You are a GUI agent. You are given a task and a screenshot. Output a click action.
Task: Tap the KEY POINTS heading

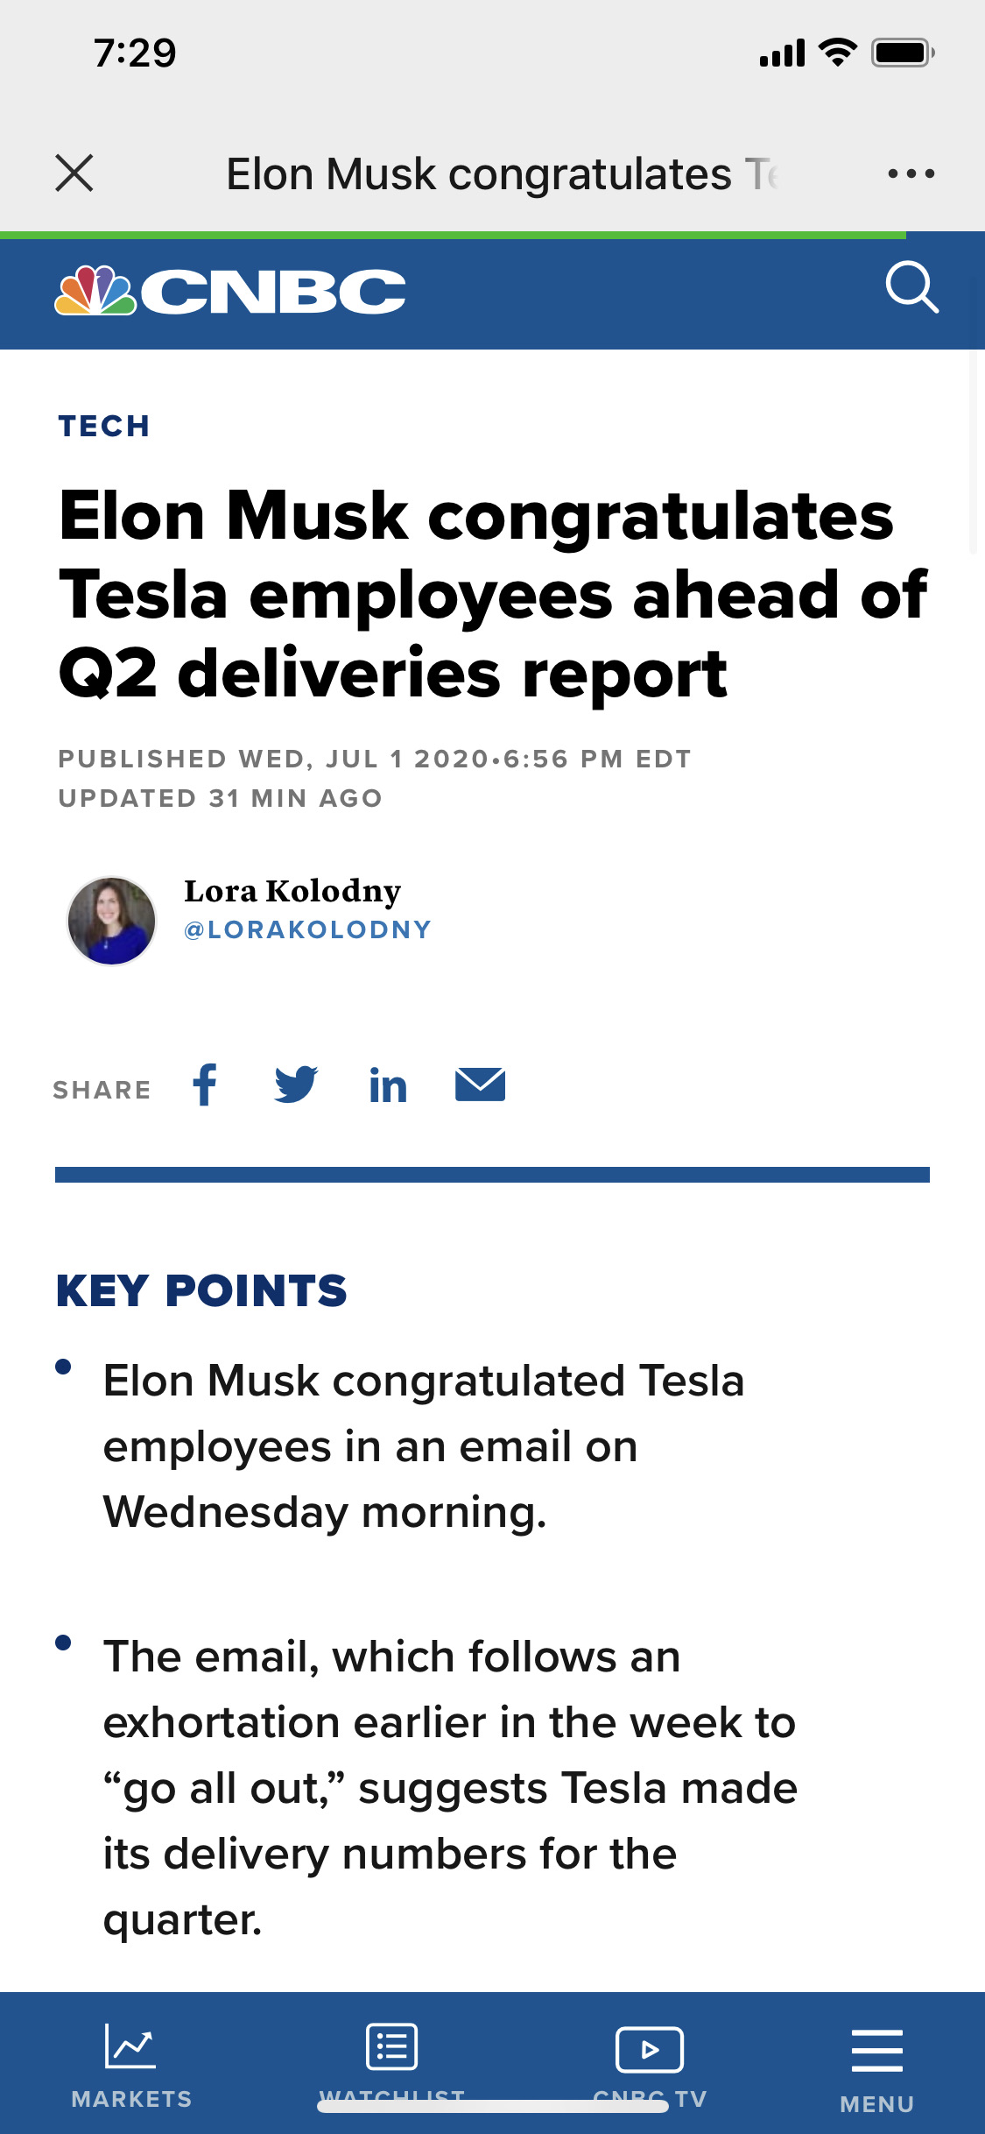[x=201, y=1290]
